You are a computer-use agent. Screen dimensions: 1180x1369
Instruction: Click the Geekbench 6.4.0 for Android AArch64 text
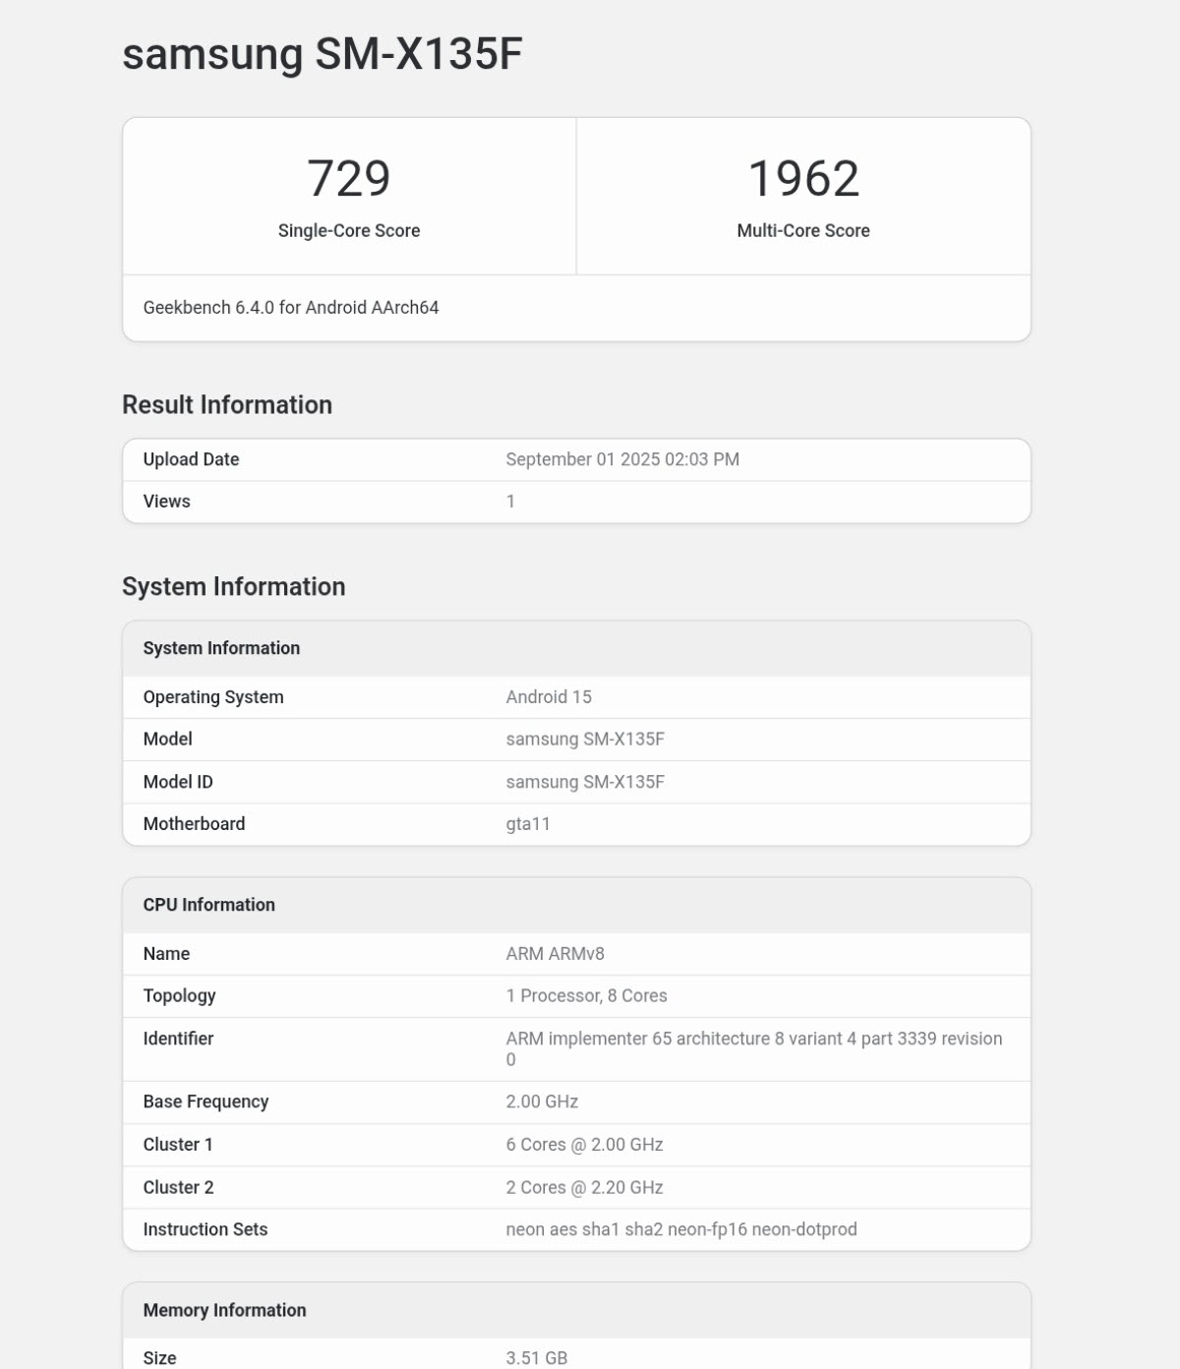tap(291, 308)
